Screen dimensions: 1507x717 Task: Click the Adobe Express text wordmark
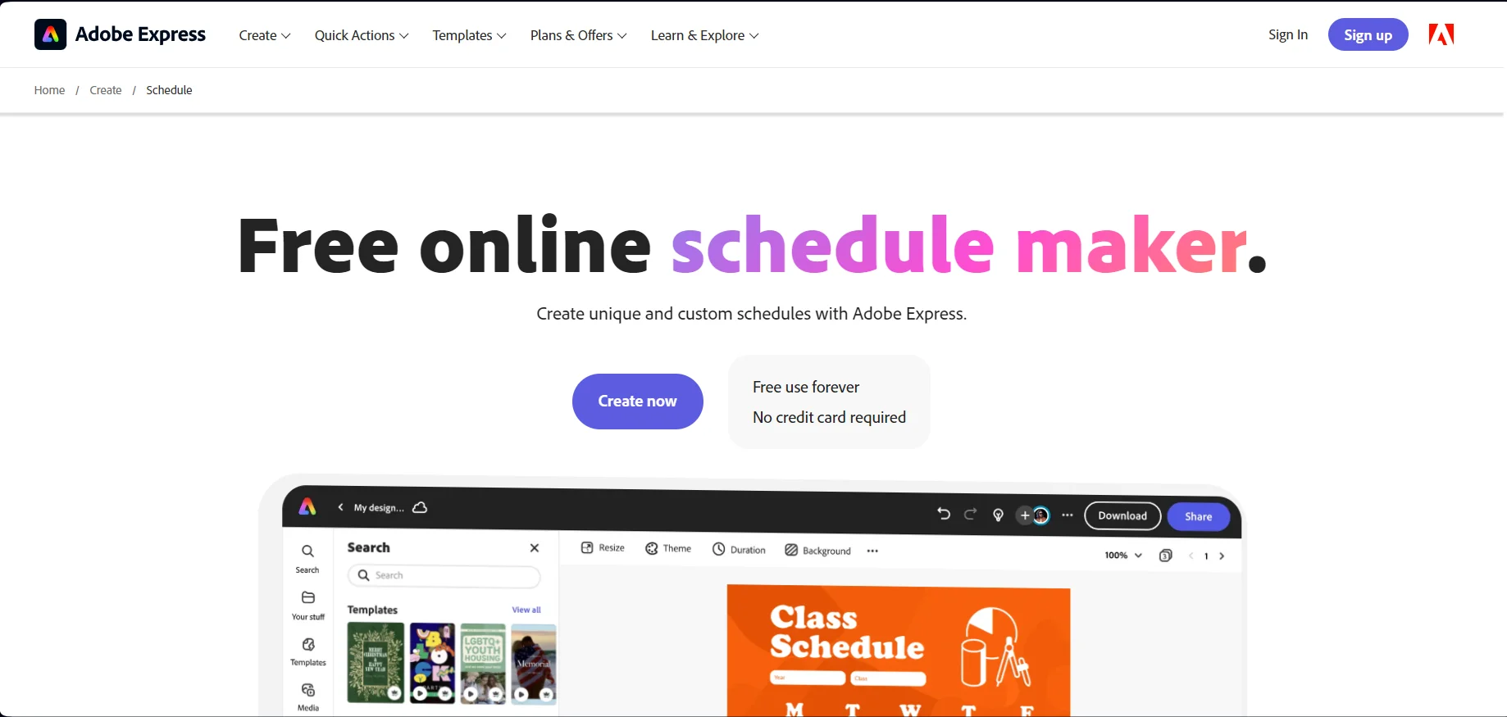click(x=140, y=34)
